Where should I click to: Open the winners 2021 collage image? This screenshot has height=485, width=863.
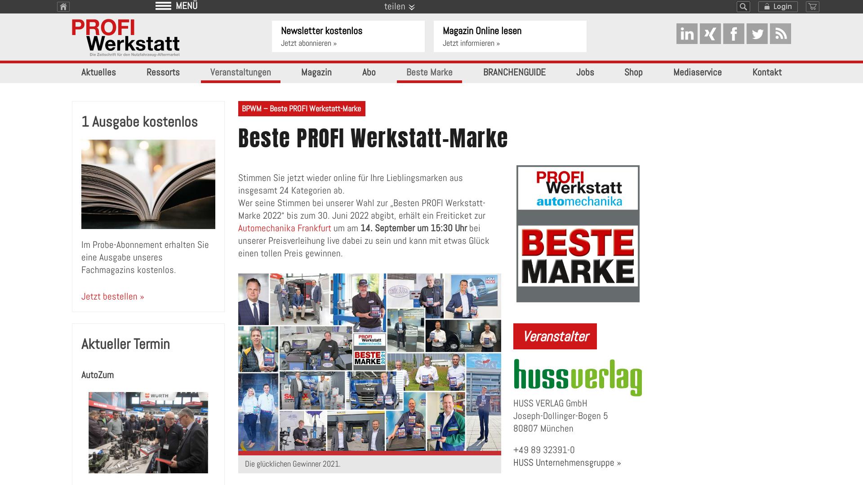pos(369,362)
